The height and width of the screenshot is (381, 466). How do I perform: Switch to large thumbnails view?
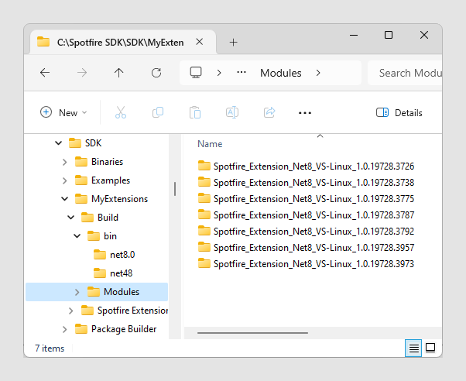(x=430, y=348)
